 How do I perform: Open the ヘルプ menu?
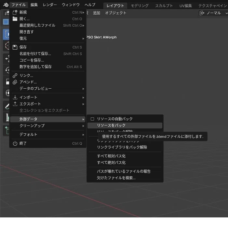click(90, 5)
